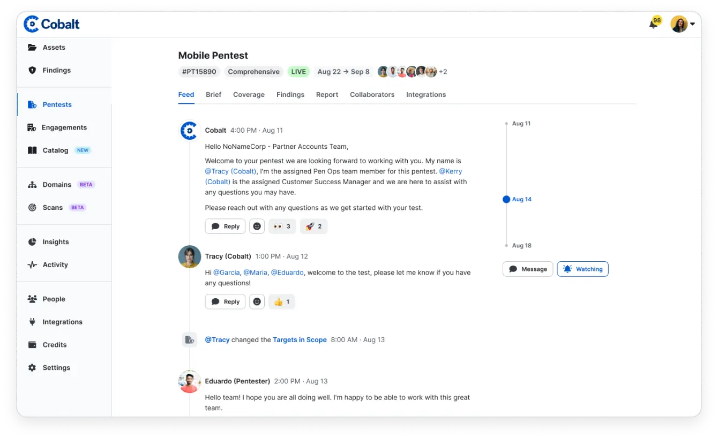
Task: Click Tracy's profile photo in feed
Action: pyautogui.click(x=189, y=256)
